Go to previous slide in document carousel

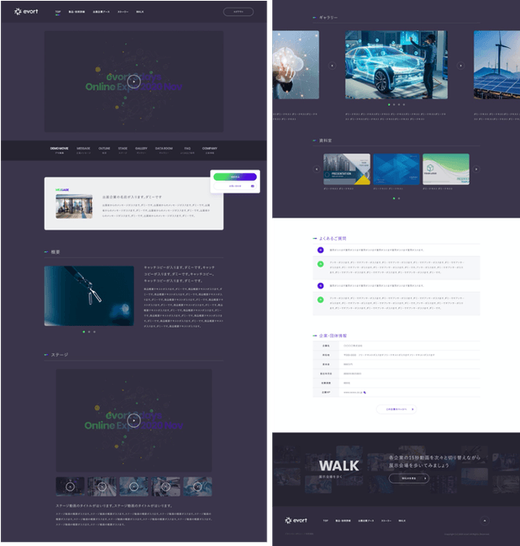[316, 169]
